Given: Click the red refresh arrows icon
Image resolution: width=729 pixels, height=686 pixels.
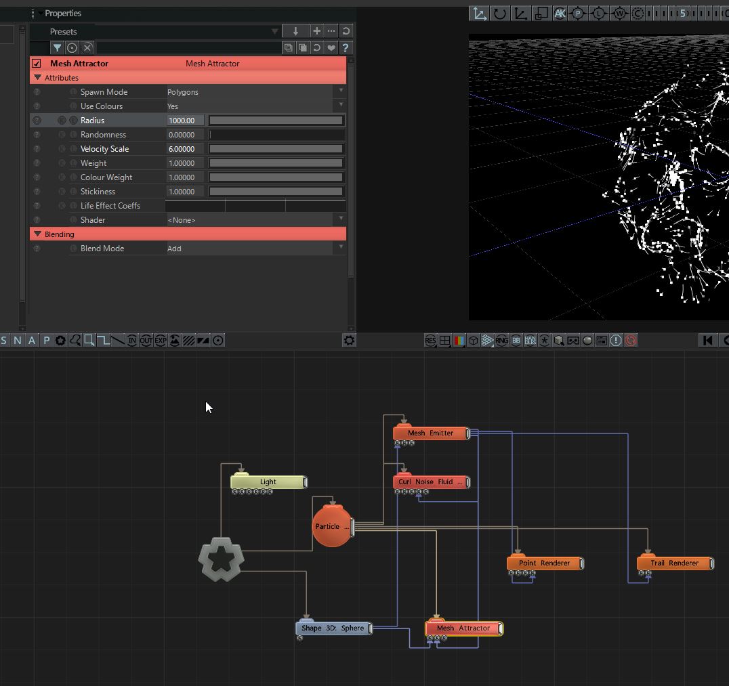Looking at the screenshot, I should [x=631, y=341].
